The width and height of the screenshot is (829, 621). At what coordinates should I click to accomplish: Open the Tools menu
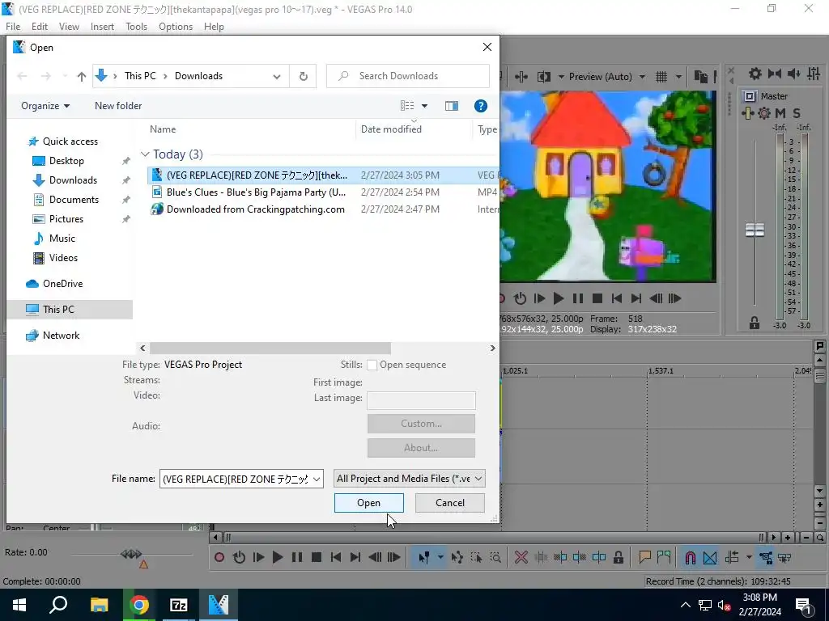[x=136, y=27]
